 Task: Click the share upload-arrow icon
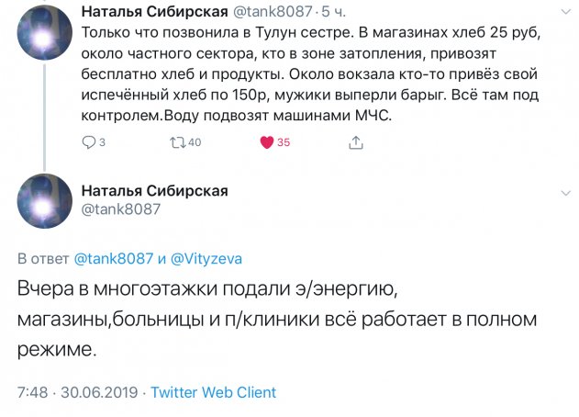355,142
